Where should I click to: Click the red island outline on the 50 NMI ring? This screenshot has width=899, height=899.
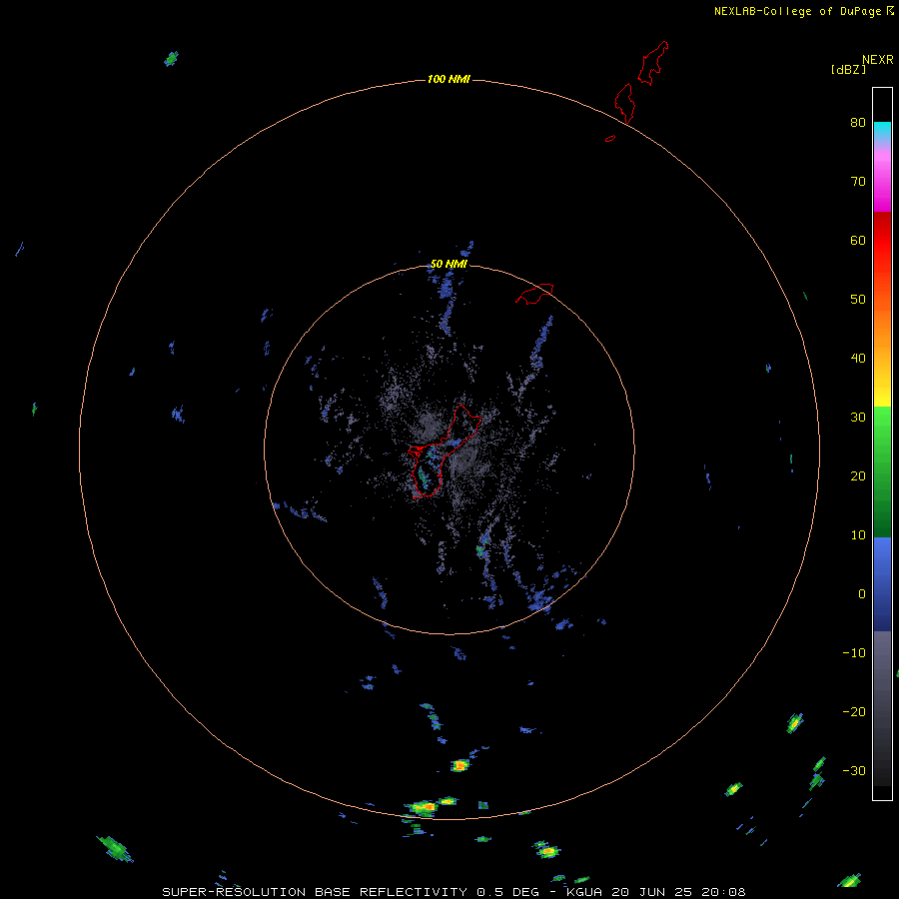(x=534, y=293)
